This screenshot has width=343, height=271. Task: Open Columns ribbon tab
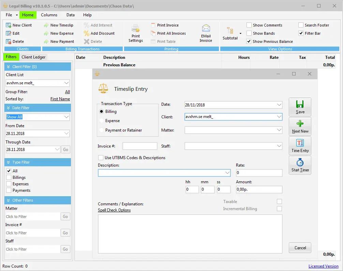click(49, 15)
